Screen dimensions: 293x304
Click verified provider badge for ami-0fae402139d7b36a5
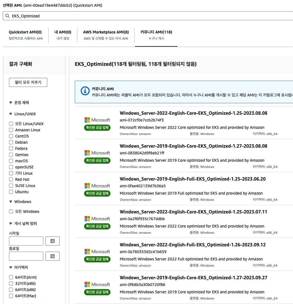[x=97, y=193]
